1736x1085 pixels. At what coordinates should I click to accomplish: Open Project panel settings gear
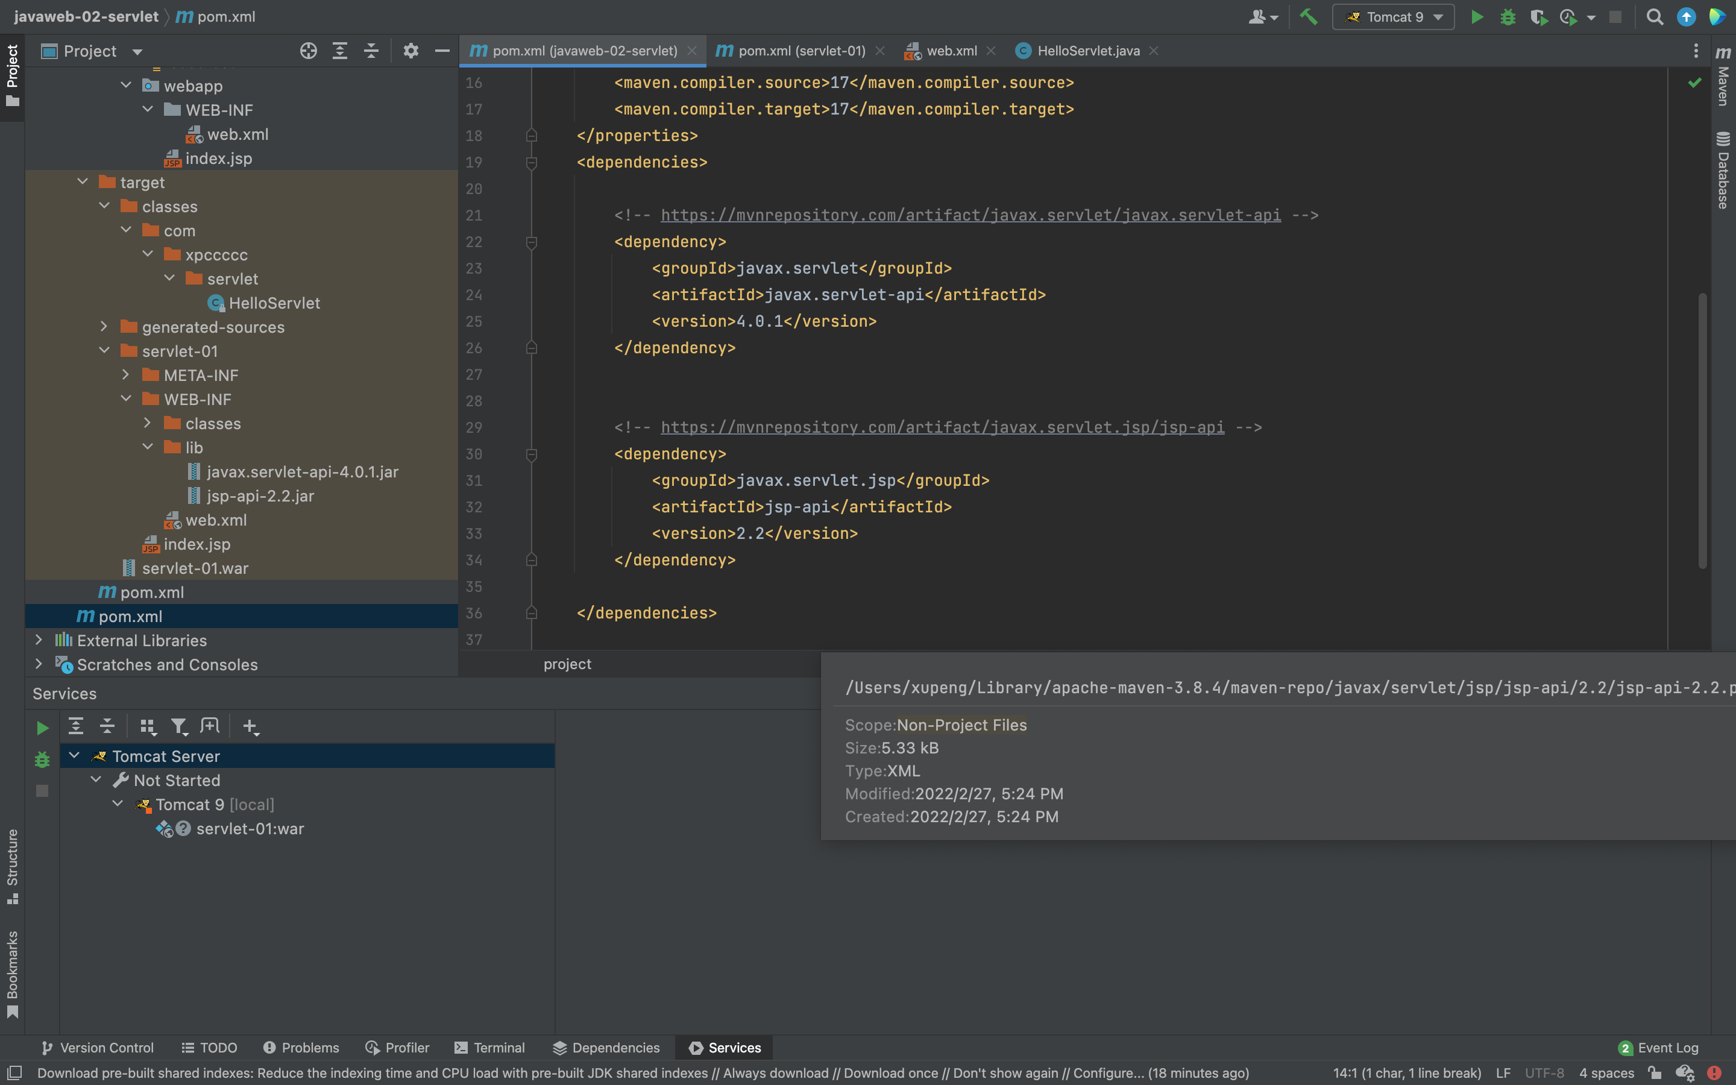pyautogui.click(x=410, y=51)
